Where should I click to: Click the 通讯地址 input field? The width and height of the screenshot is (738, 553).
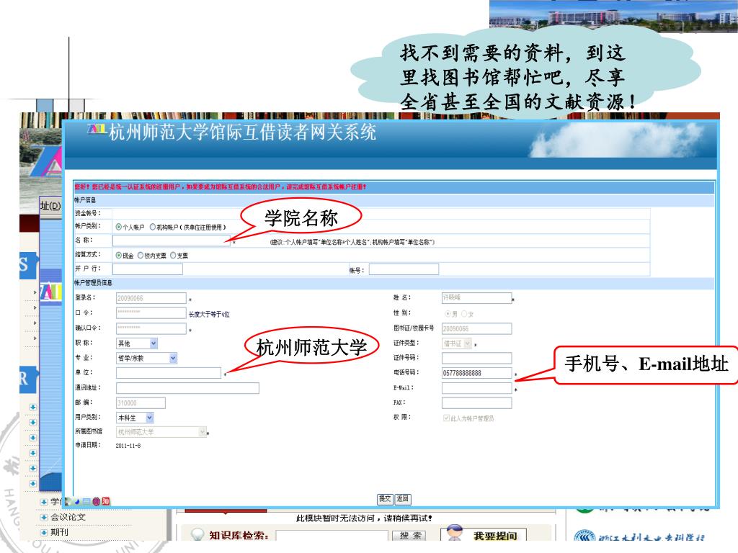coord(187,388)
